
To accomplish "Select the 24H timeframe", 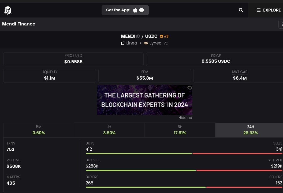I will 250,130.
